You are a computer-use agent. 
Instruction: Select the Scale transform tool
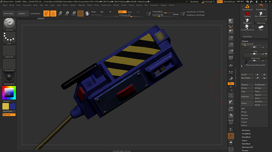(67, 13)
